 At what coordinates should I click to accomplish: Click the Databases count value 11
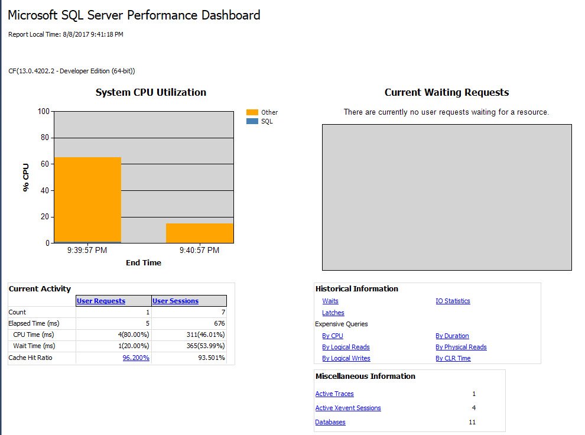pos(472,422)
